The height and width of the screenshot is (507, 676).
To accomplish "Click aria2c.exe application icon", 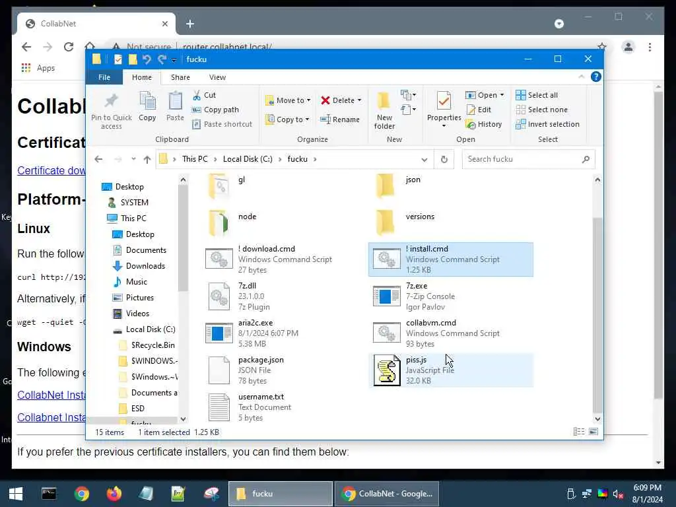I will [x=219, y=333].
